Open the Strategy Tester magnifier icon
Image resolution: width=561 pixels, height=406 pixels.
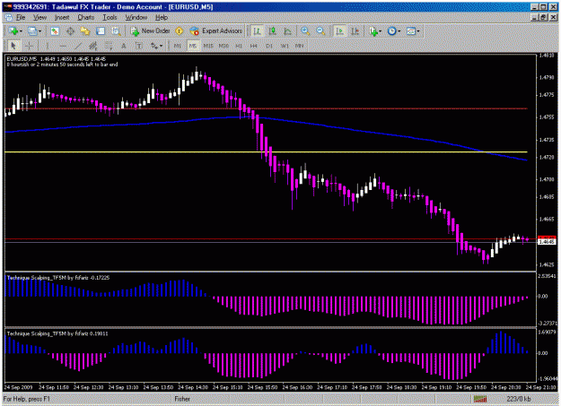point(116,31)
